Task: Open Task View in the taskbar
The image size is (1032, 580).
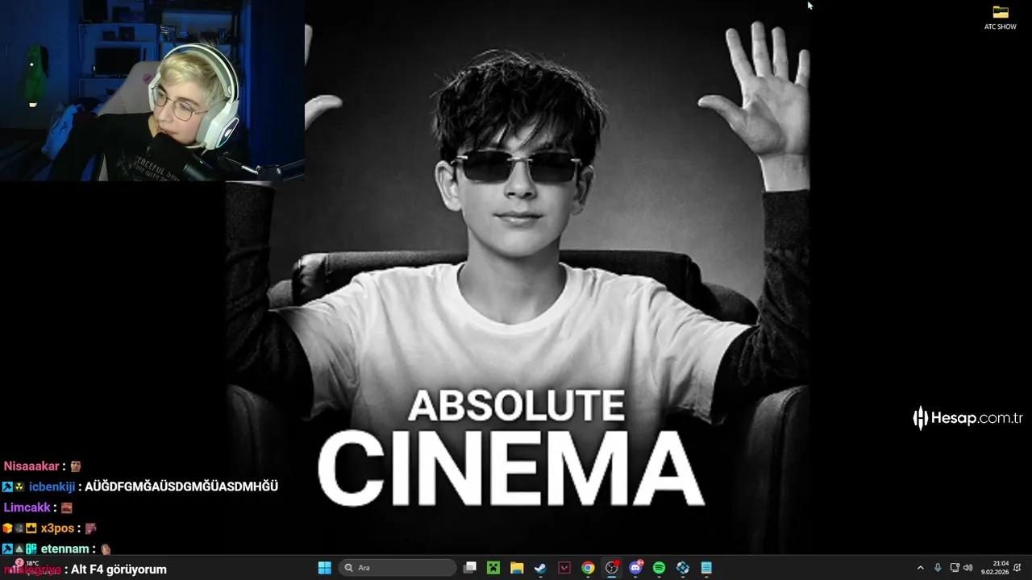Action: [470, 568]
